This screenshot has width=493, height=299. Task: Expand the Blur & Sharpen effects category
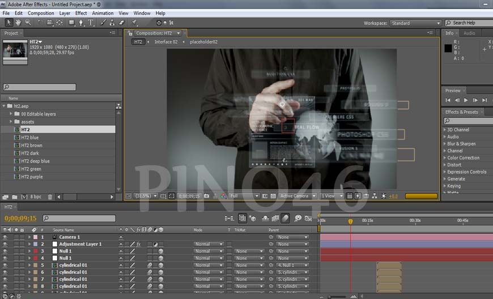pos(461,143)
